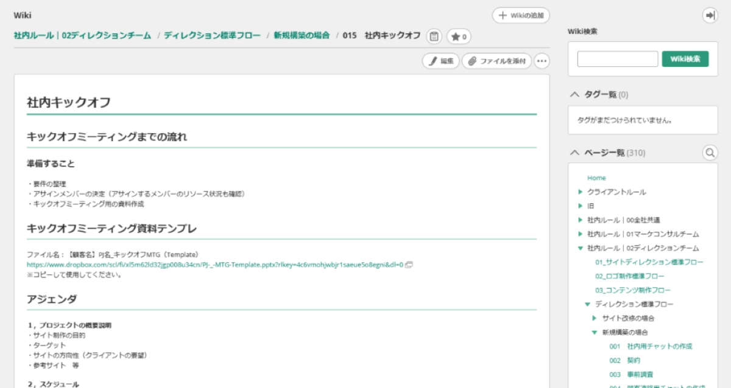The height and width of the screenshot is (388, 731).
Task: Star this wiki page
Action: (x=459, y=36)
